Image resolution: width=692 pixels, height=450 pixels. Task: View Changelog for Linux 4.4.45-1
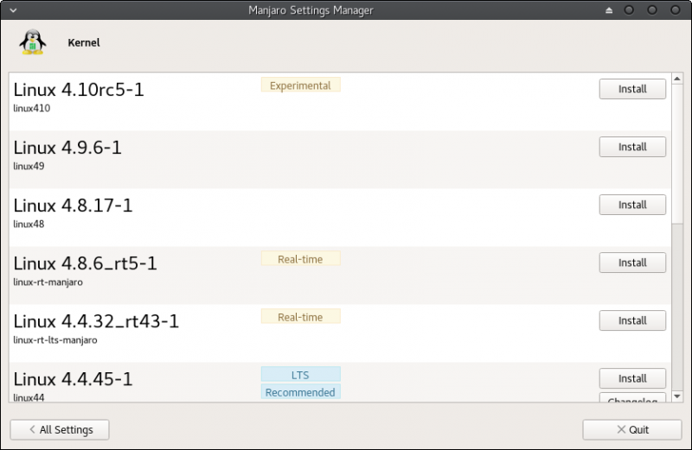[x=632, y=397]
